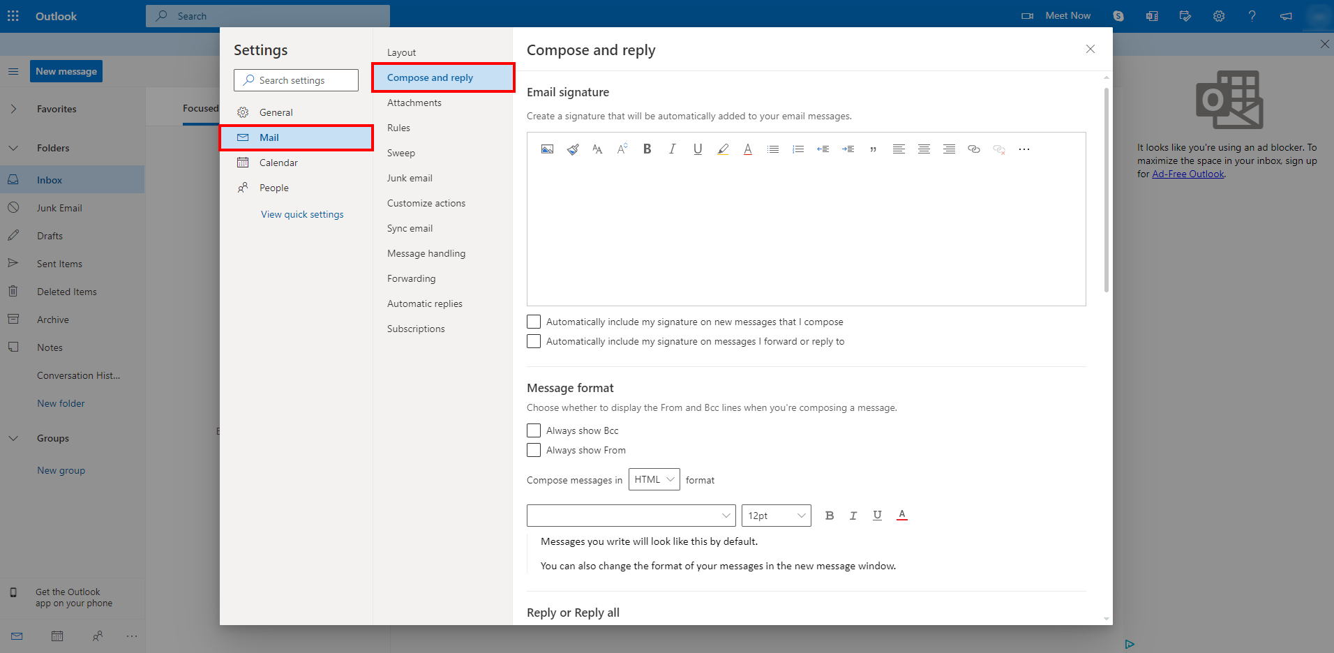Open Skype from the header

pos(1118,15)
